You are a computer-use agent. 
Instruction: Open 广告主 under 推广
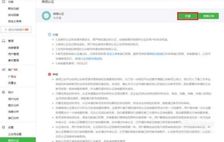coord(12,76)
